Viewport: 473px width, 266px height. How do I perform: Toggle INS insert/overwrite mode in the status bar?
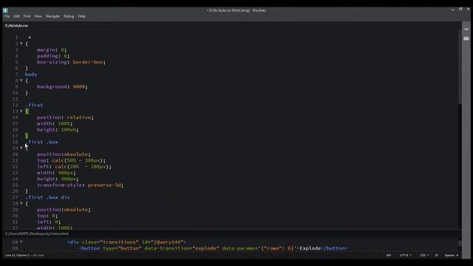pyautogui.click(x=389, y=256)
